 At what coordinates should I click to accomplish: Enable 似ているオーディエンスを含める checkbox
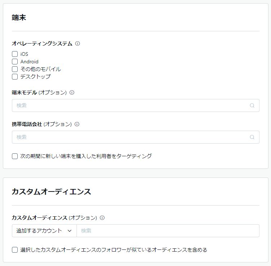pyautogui.click(x=15, y=250)
